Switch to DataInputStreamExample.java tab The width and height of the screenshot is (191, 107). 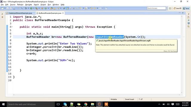click(x=19, y=13)
